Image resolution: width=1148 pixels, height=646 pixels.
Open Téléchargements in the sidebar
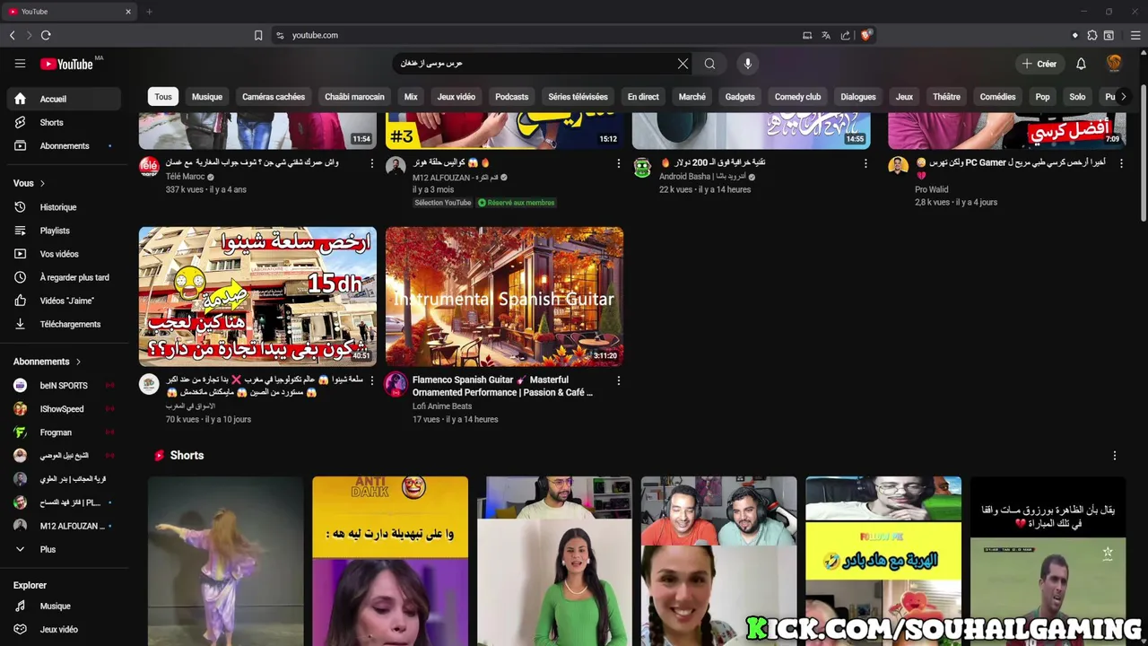(x=62, y=324)
